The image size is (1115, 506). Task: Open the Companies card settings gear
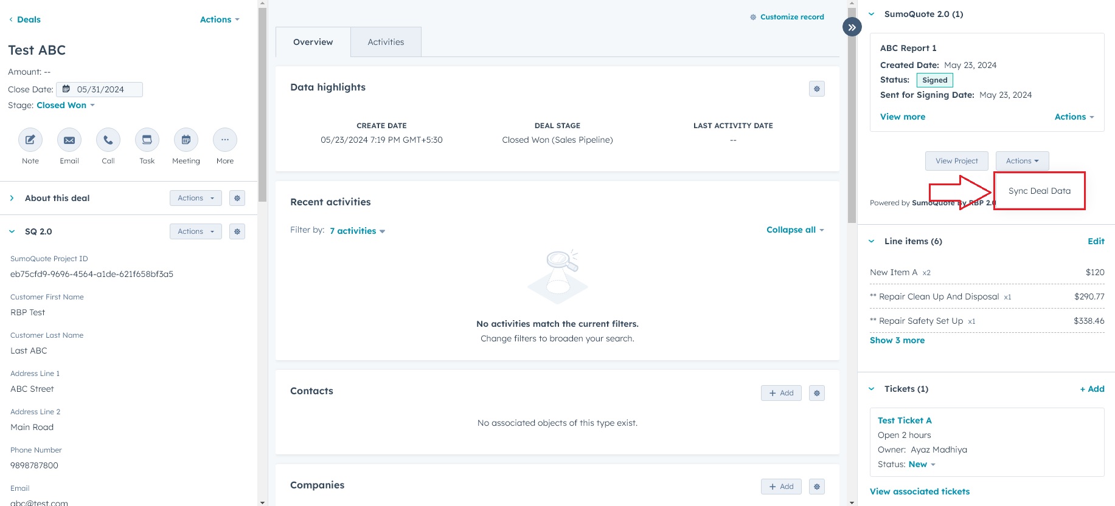[817, 487]
